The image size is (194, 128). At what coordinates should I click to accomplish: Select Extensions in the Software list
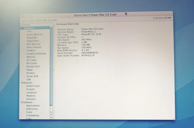click(x=32, y=109)
